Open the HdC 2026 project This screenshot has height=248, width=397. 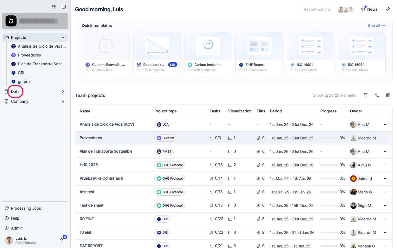(89, 165)
